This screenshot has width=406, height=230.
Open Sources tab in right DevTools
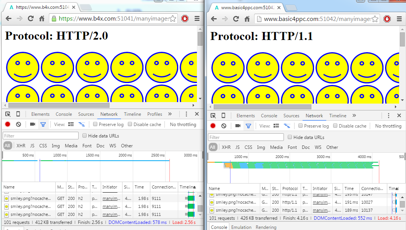291,116
